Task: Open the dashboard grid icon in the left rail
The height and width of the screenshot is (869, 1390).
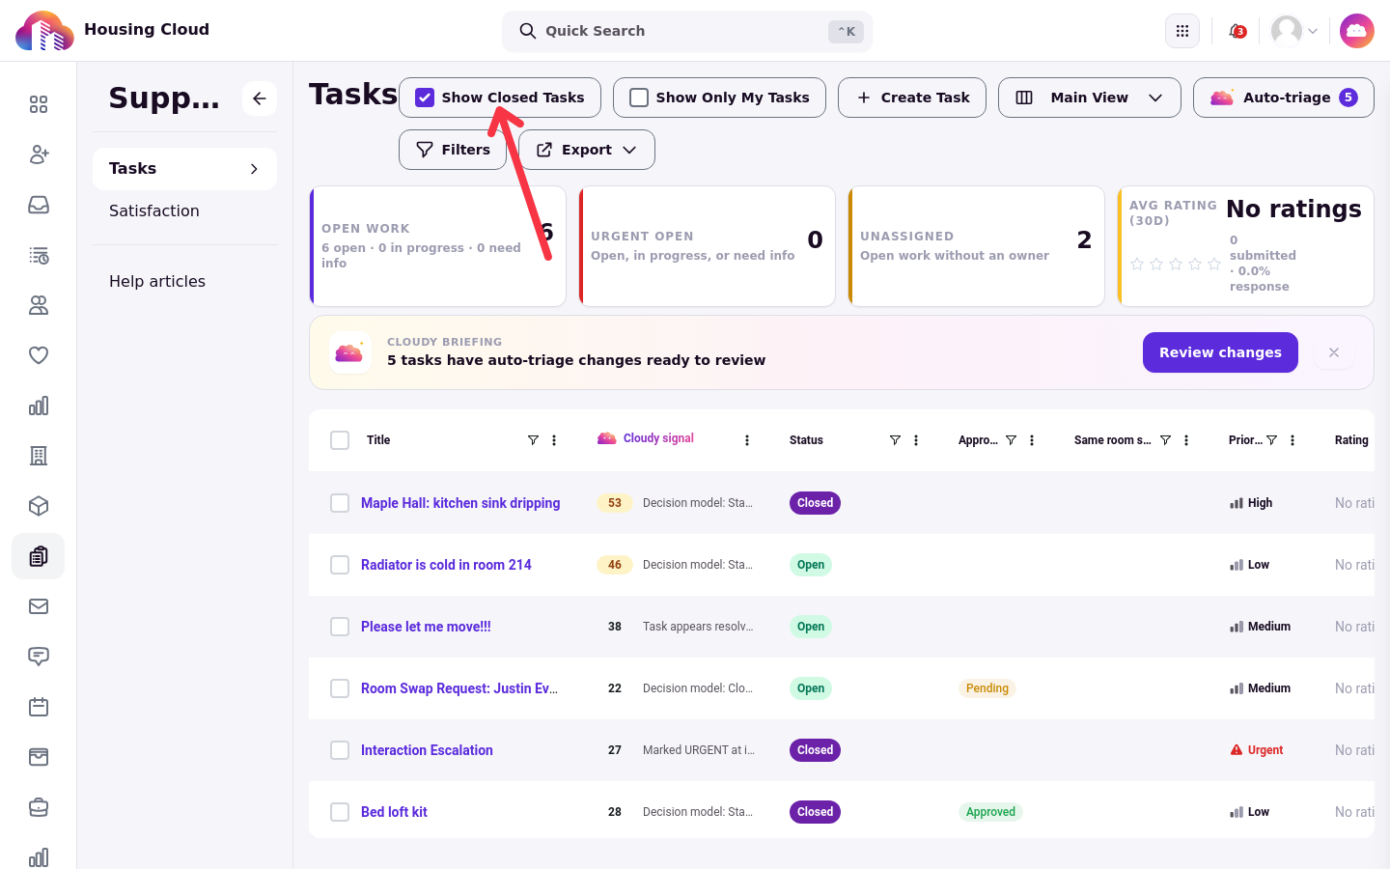Action: click(x=39, y=104)
